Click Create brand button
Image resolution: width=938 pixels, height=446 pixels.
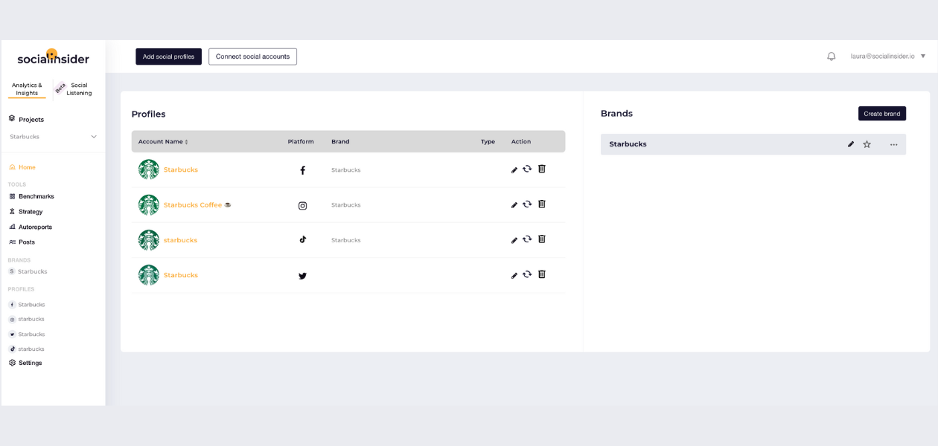(882, 114)
